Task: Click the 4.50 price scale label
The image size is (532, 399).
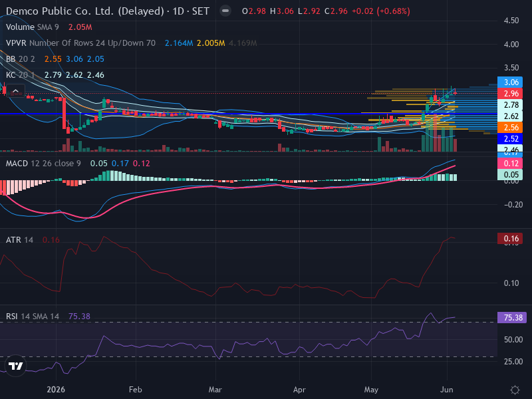Action: pos(511,21)
